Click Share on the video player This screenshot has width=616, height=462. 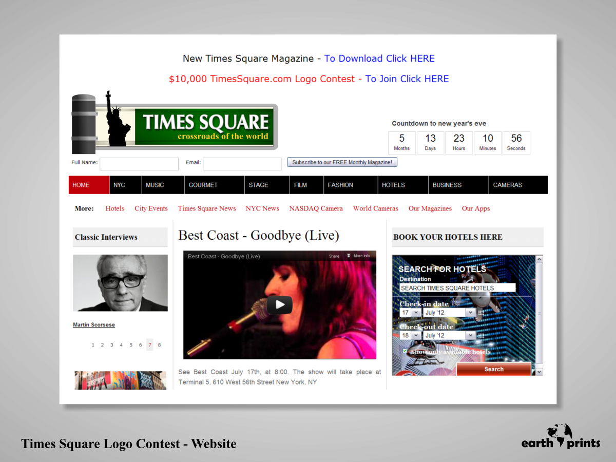click(x=334, y=256)
